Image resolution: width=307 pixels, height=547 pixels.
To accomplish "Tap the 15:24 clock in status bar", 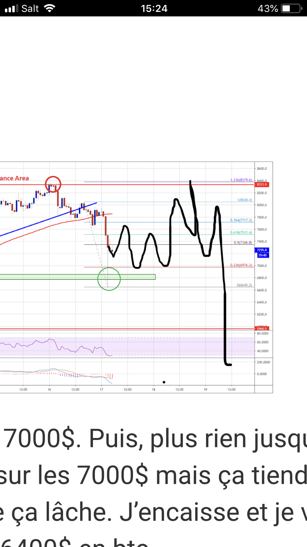I will coord(153,8).
